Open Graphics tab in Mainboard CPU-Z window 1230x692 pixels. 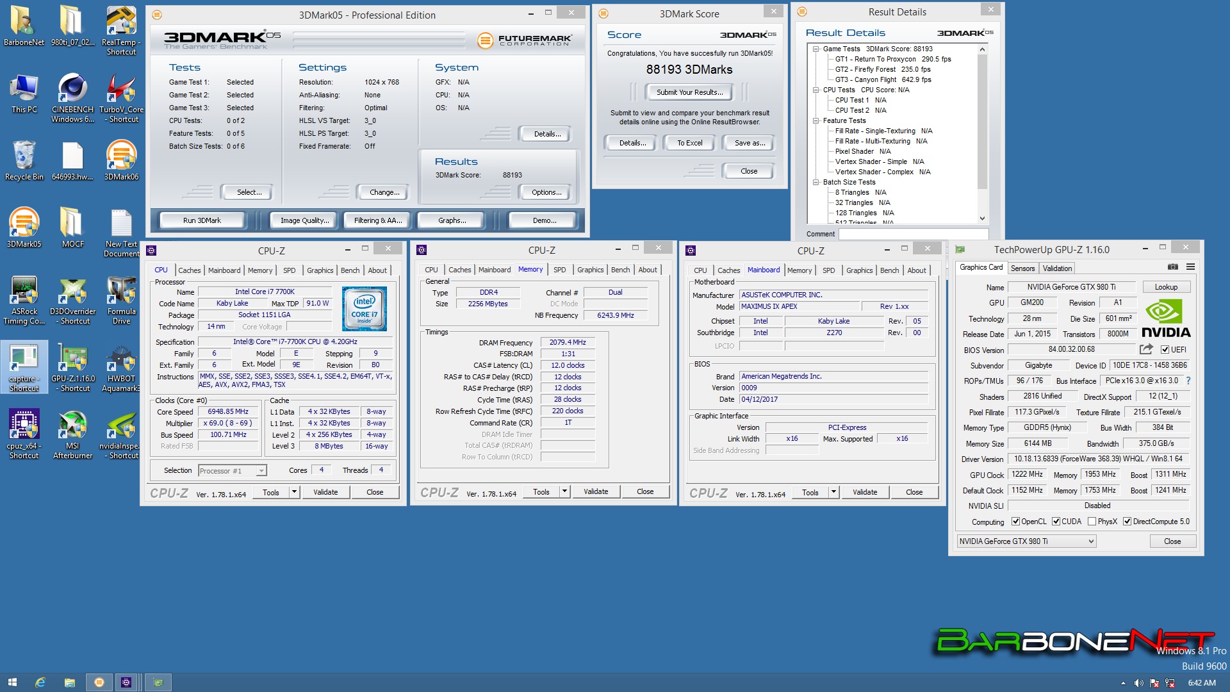tap(859, 270)
